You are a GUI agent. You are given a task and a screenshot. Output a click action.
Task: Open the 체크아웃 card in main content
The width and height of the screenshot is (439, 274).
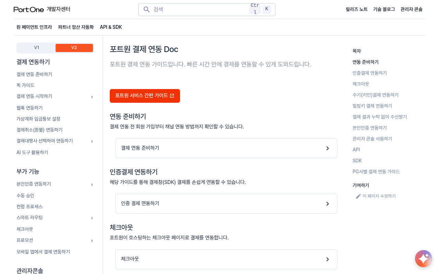coord(226,259)
